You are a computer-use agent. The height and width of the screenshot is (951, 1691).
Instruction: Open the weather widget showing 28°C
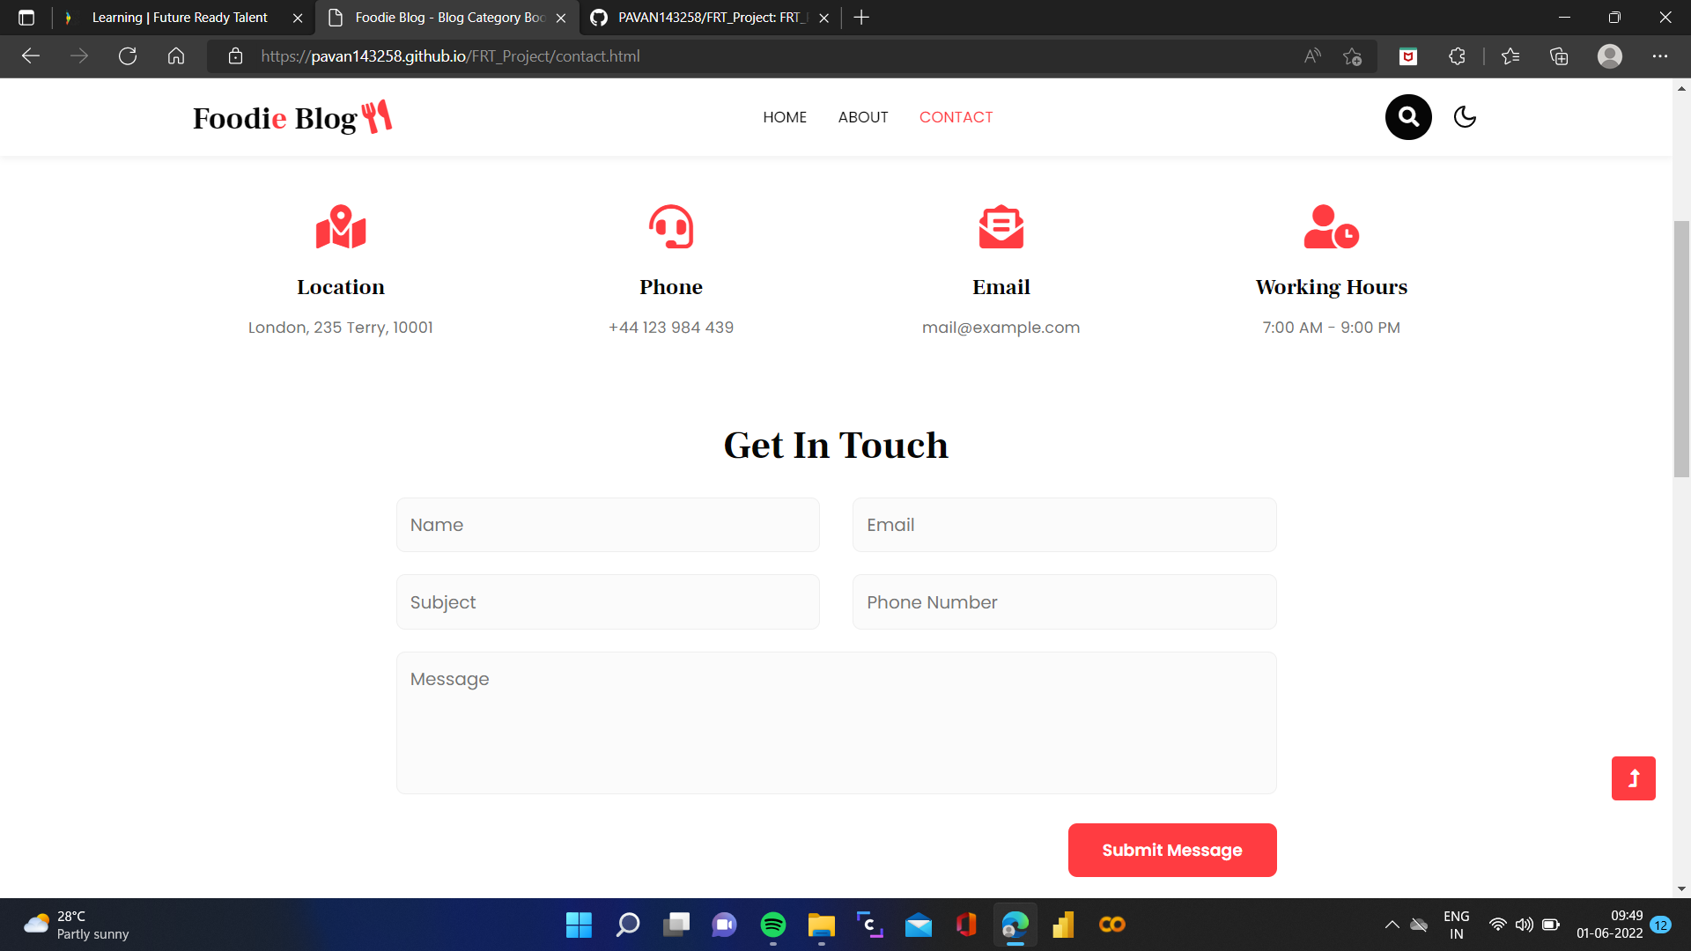tap(77, 925)
